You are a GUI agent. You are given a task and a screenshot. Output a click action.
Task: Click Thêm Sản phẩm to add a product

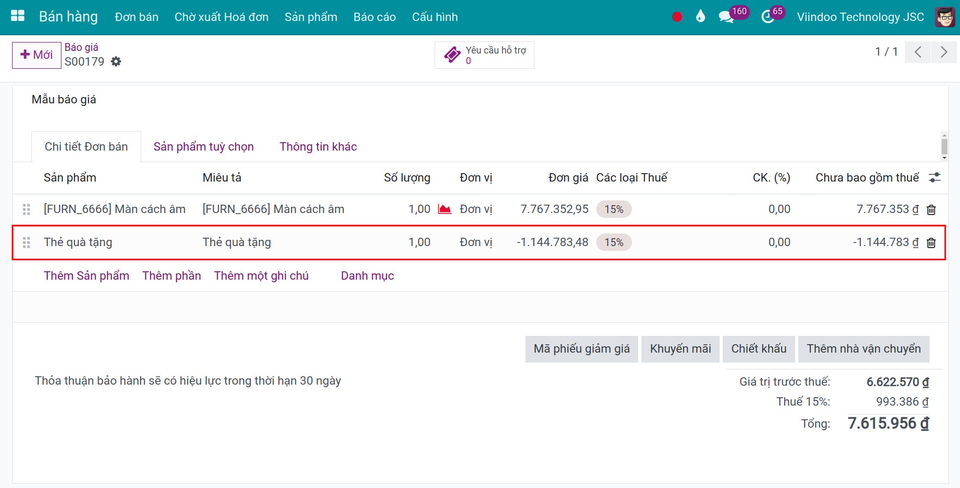point(86,275)
